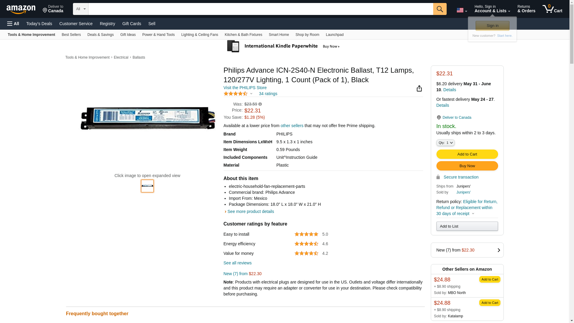Open the All hamburger menu
Screen dimensions: 574x323
13,24
